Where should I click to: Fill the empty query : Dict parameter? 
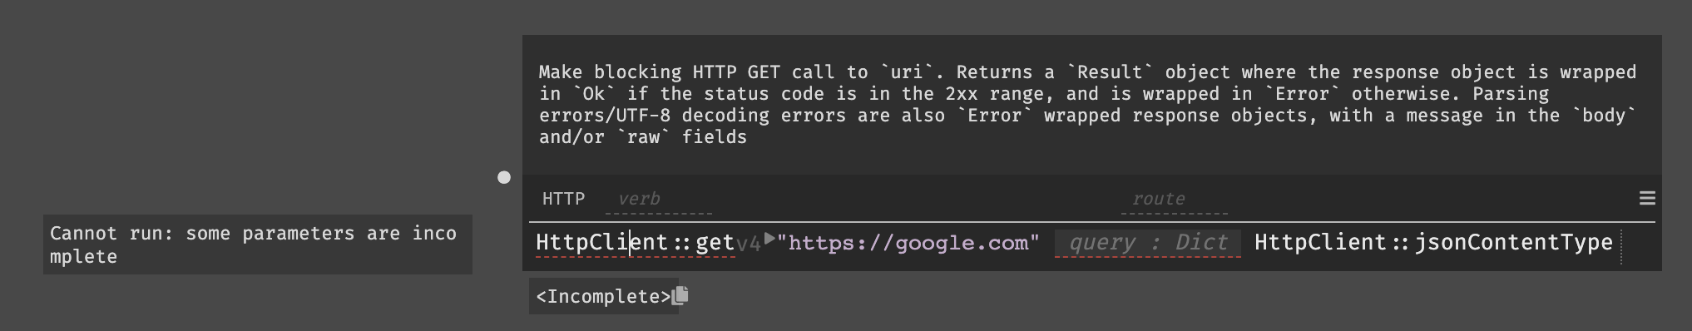pyautogui.click(x=1148, y=243)
